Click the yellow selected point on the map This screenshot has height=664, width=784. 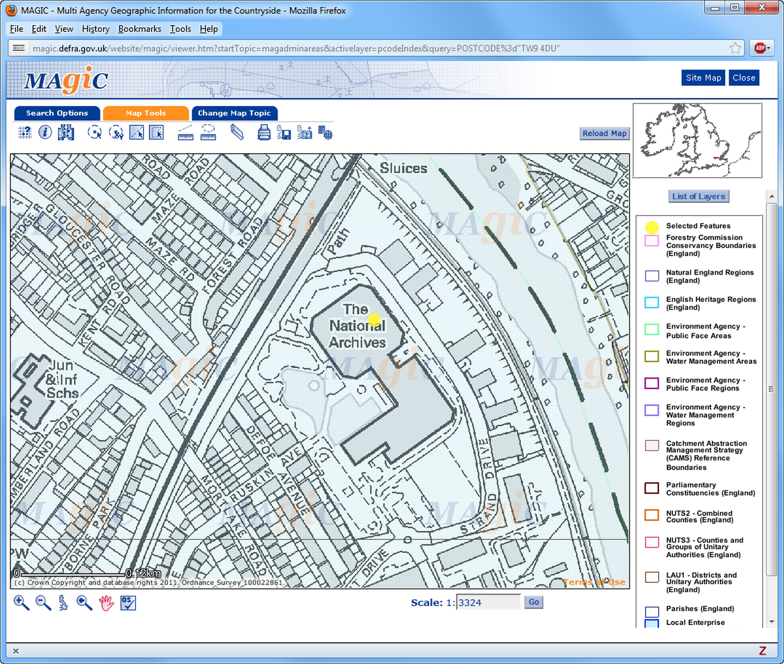click(374, 320)
